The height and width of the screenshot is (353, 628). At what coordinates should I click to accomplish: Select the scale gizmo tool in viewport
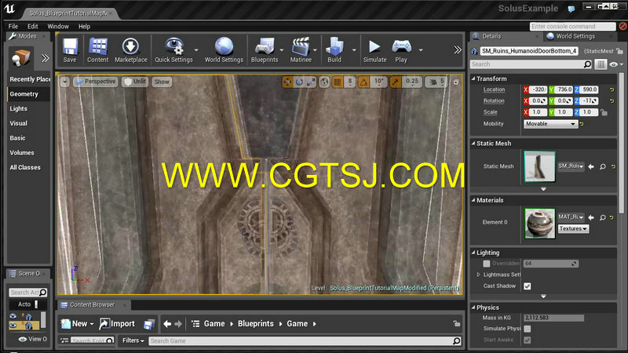coord(311,82)
